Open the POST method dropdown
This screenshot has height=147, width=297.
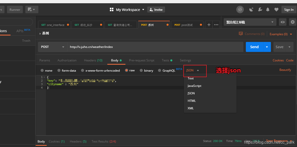click(x=53, y=47)
